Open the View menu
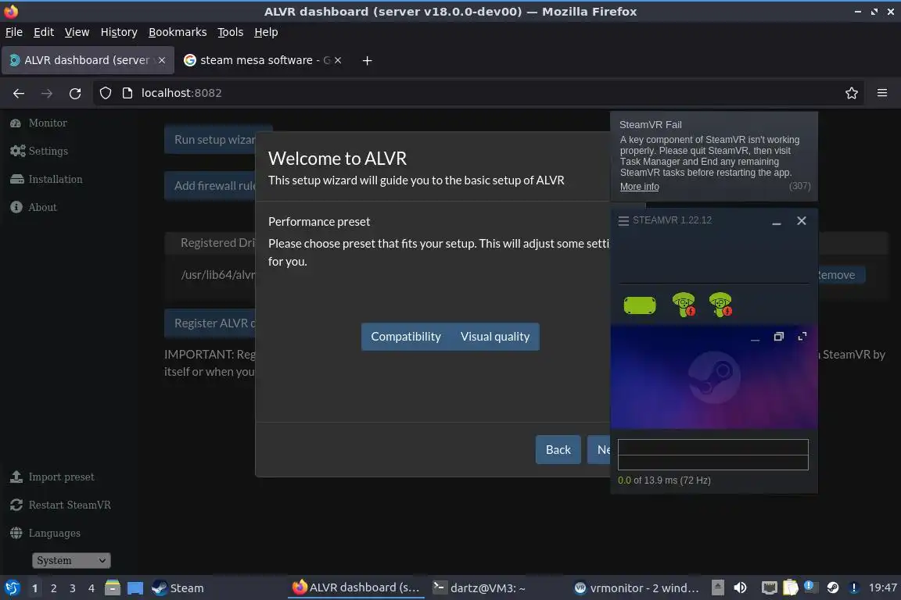This screenshot has width=901, height=600. click(77, 32)
